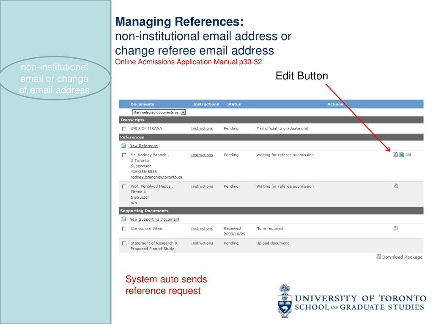Viewport: 433px width, 324px height.
Task: Click Pending status of Statement of Research row
Action: pyautogui.click(x=231, y=243)
